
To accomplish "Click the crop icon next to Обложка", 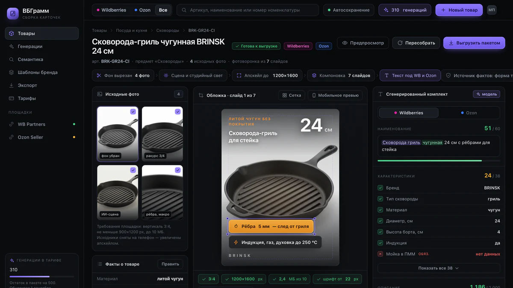I will point(201,95).
